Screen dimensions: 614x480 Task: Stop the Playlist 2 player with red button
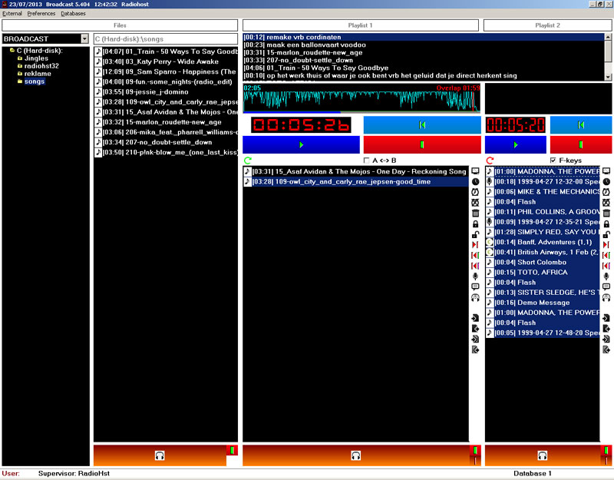click(581, 144)
